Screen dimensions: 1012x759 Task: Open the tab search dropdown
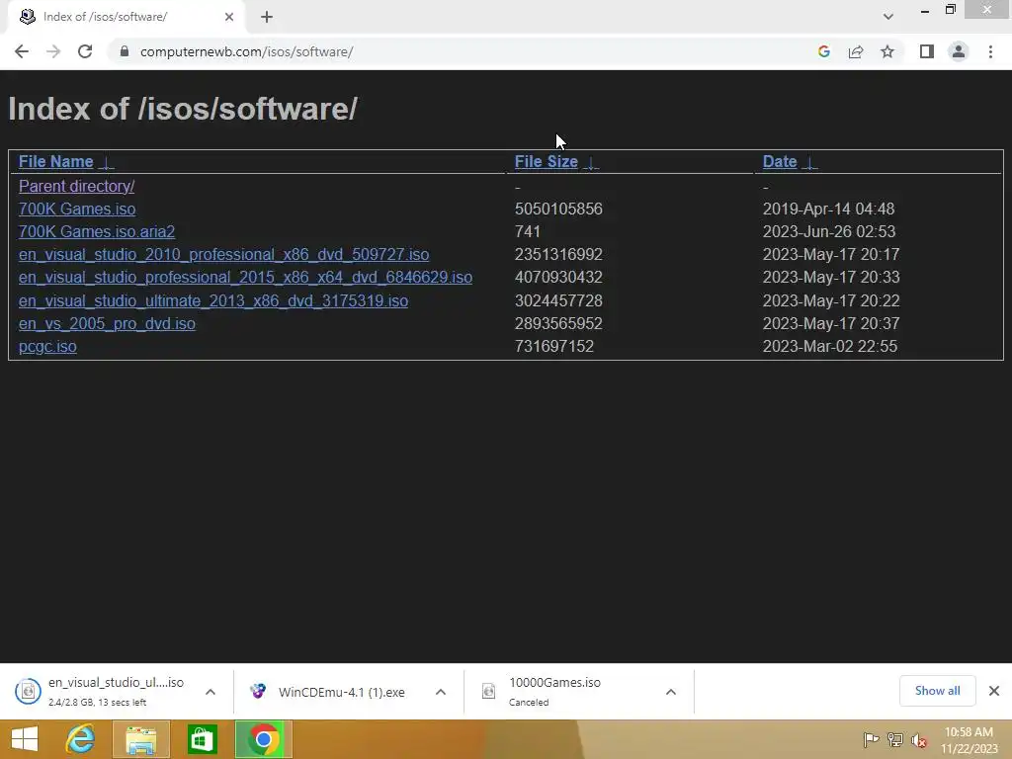coord(888,17)
